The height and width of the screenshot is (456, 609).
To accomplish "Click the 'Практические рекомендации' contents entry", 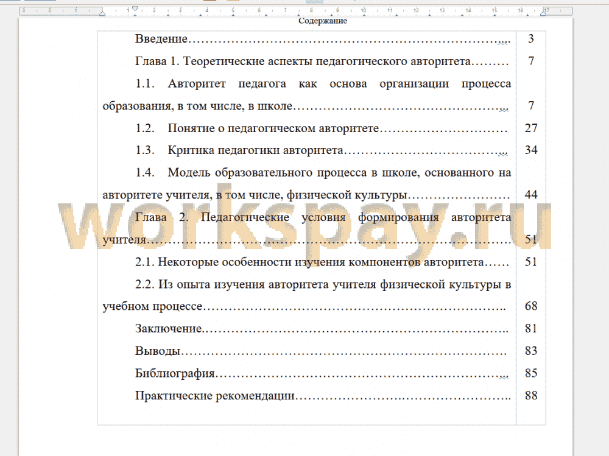I will coord(323,396).
